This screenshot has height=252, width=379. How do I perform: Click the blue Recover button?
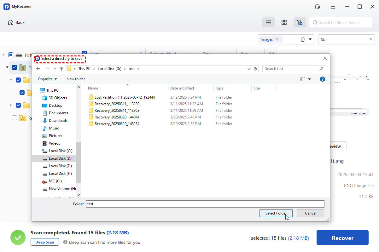coord(342,238)
